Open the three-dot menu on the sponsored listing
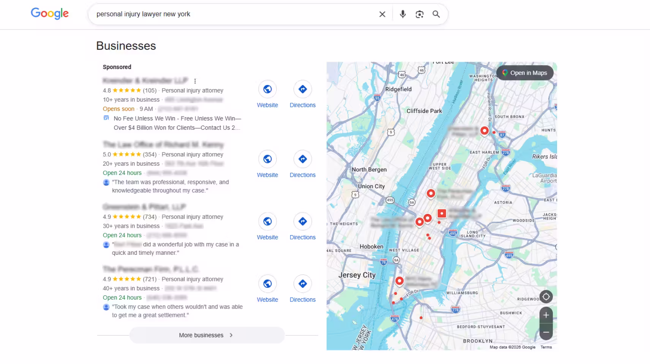650x364 pixels. pos(195,81)
